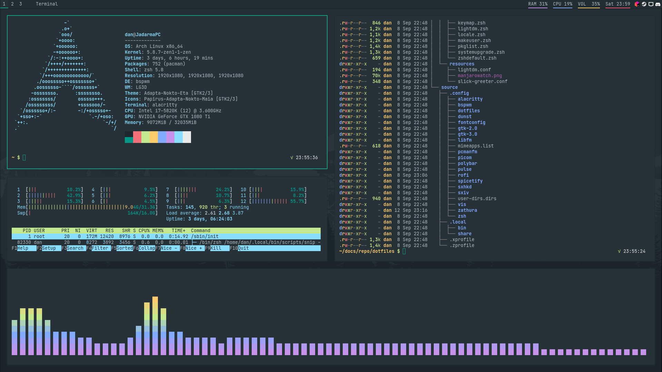
Task: Click the dan@JadarmaPC neofetch title
Action: click(x=143, y=35)
